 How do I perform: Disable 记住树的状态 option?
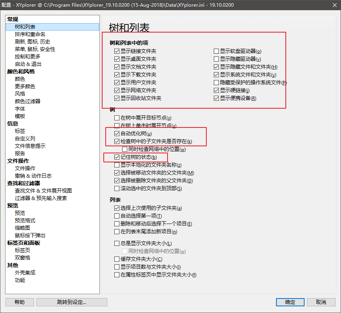(116, 157)
